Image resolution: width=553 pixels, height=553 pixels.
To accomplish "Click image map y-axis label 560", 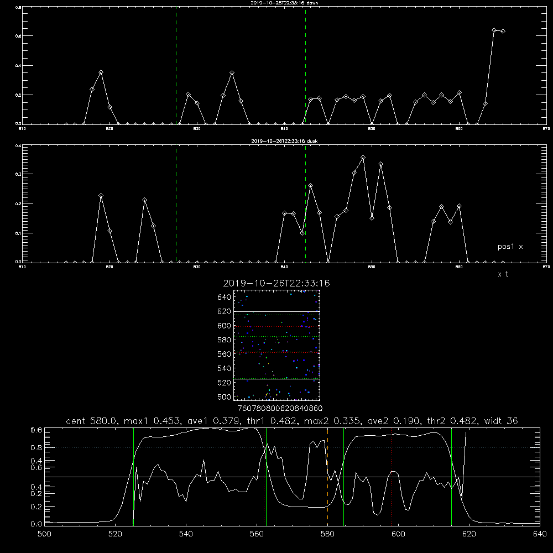I will coord(225,354).
